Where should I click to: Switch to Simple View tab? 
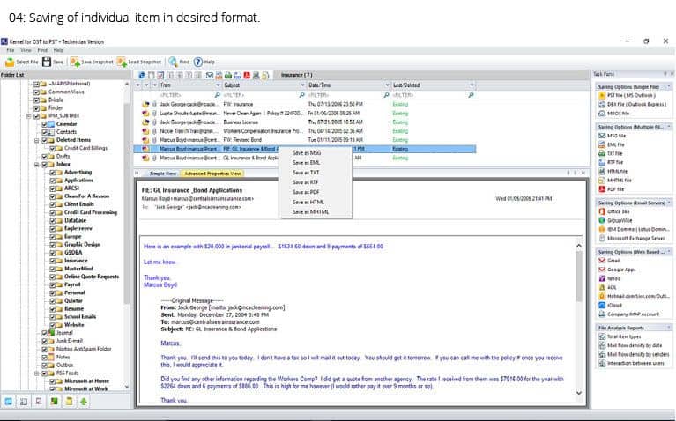[x=163, y=174]
